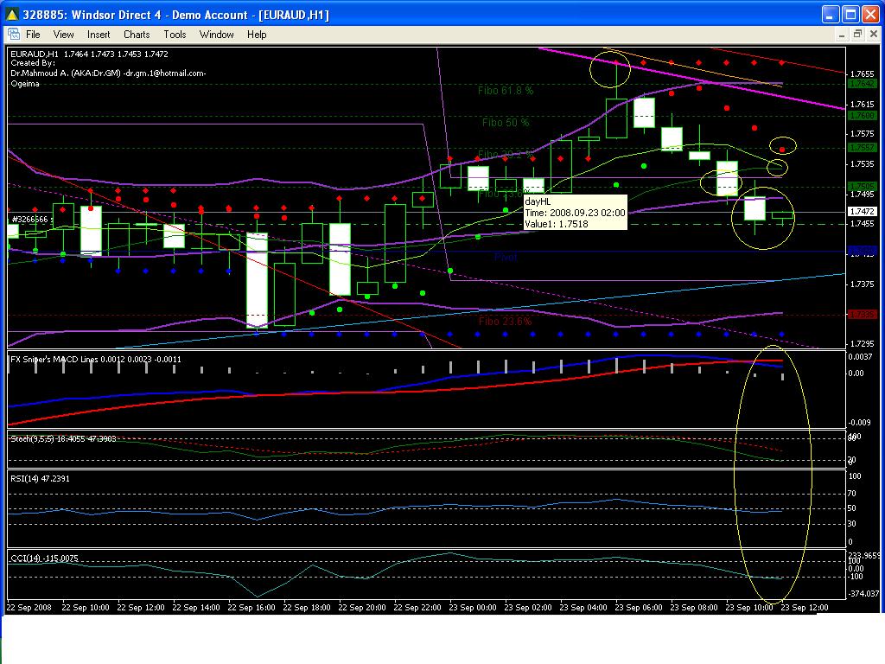Image resolution: width=885 pixels, height=664 pixels.
Task: Click time axis label '22 Sep 16:00'
Action: tap(251, 608)
